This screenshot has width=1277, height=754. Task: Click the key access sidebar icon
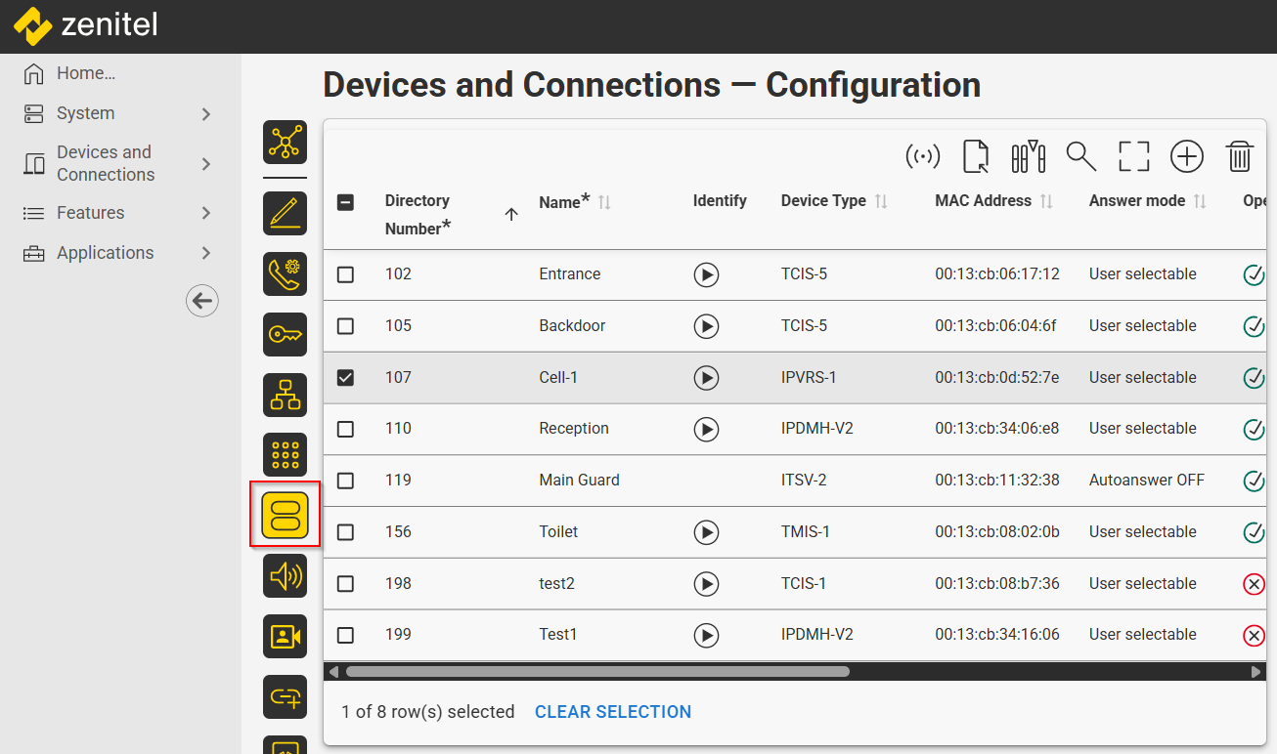(286, 335)
